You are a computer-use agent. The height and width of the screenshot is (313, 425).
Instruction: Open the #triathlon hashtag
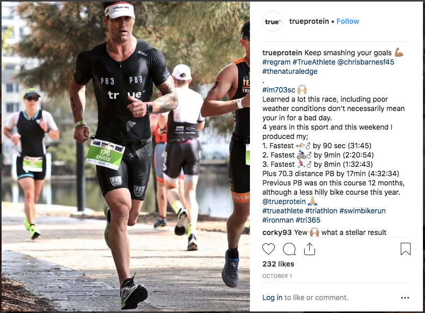pos(321,211)
